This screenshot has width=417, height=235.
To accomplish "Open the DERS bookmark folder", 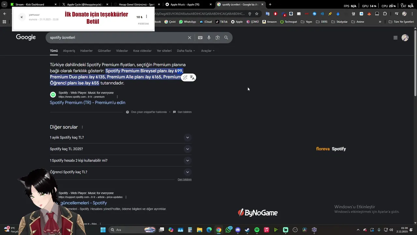I will point(322,22).
